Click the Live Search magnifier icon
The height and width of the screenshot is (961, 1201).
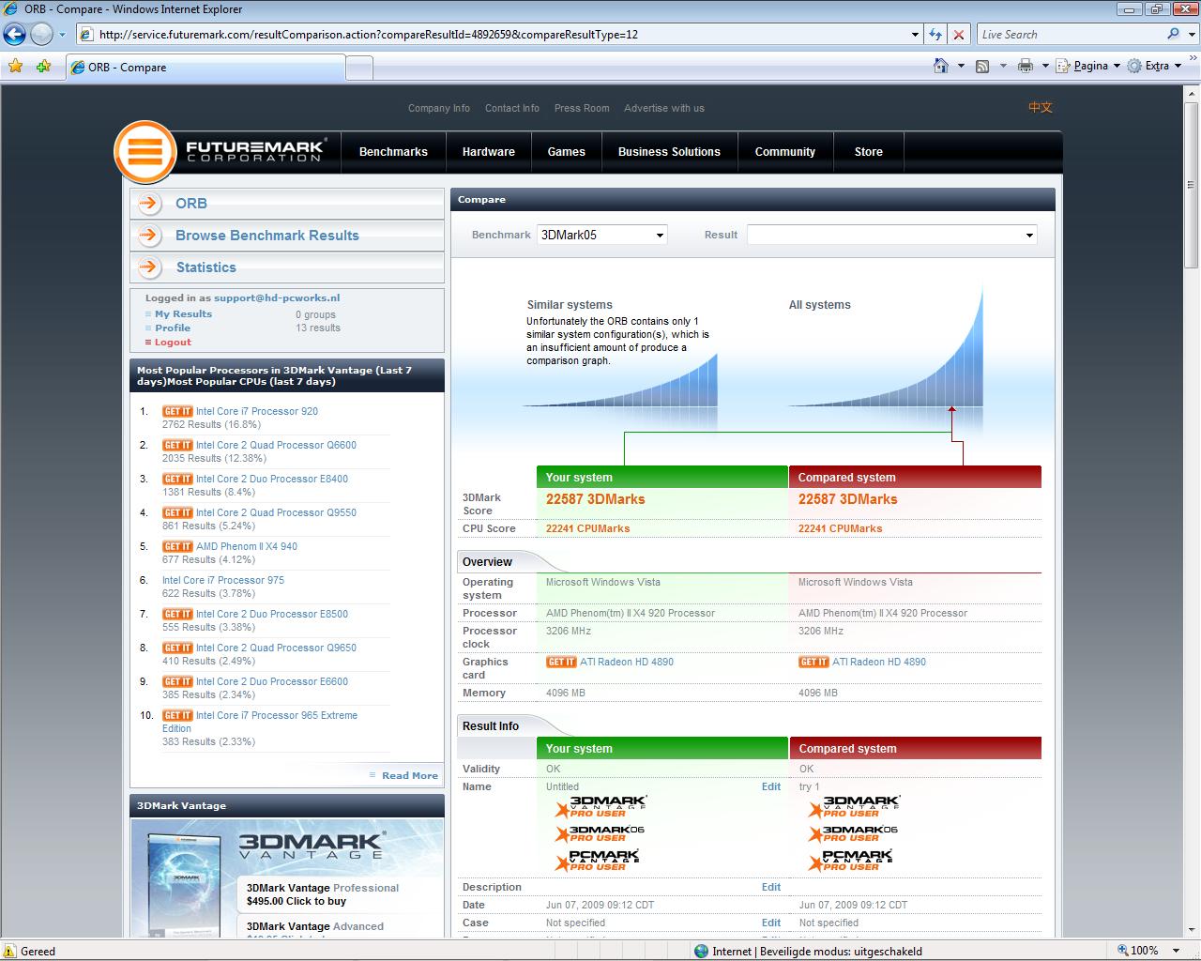pos(1173,34)
